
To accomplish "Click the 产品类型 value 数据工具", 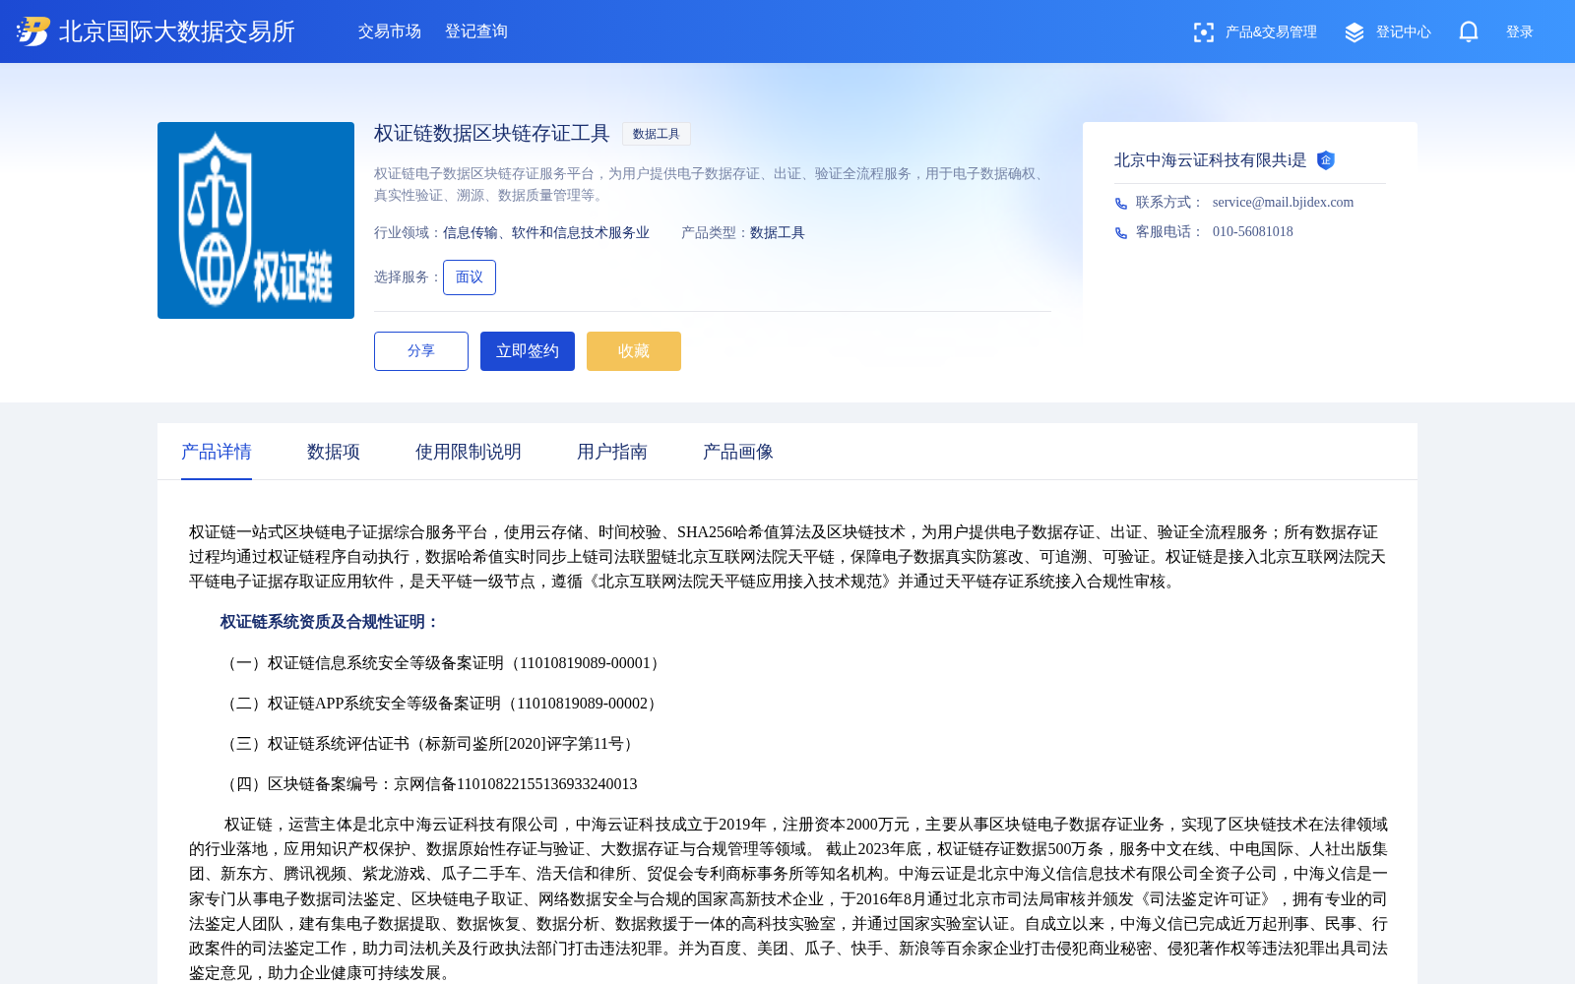I will [778, 233].
